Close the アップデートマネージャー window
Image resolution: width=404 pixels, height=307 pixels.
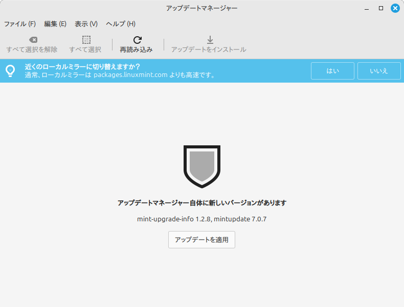tap(395, 8)
